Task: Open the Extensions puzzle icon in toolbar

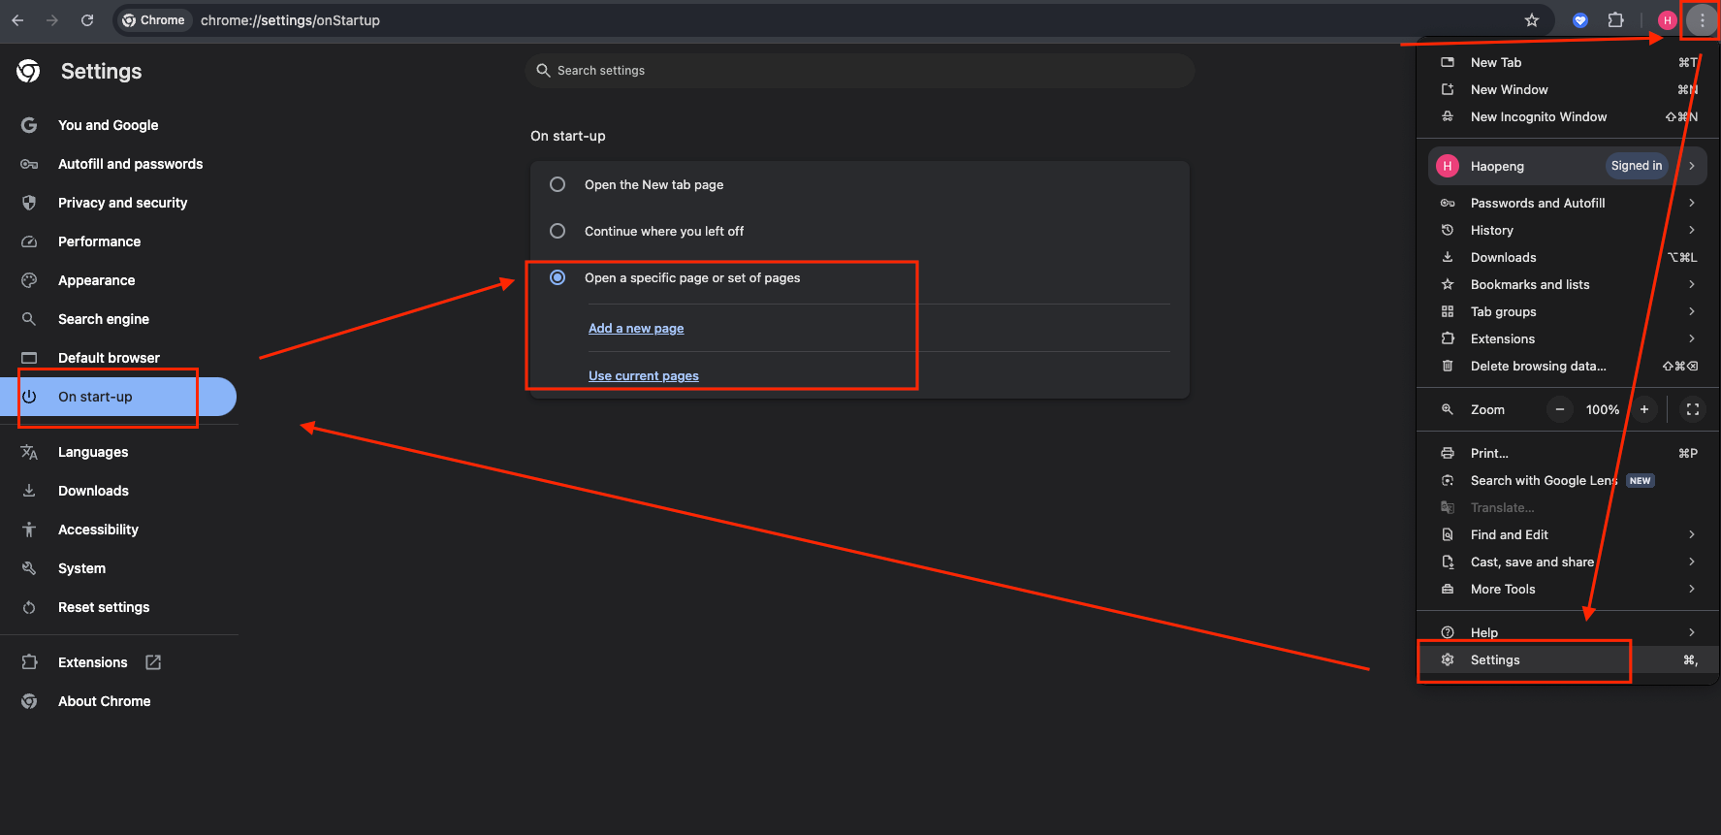Action: click(x=1615, y=20)
